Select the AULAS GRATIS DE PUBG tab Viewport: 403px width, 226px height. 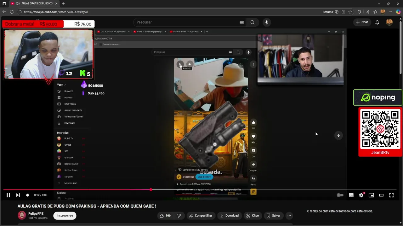(34, 3)
